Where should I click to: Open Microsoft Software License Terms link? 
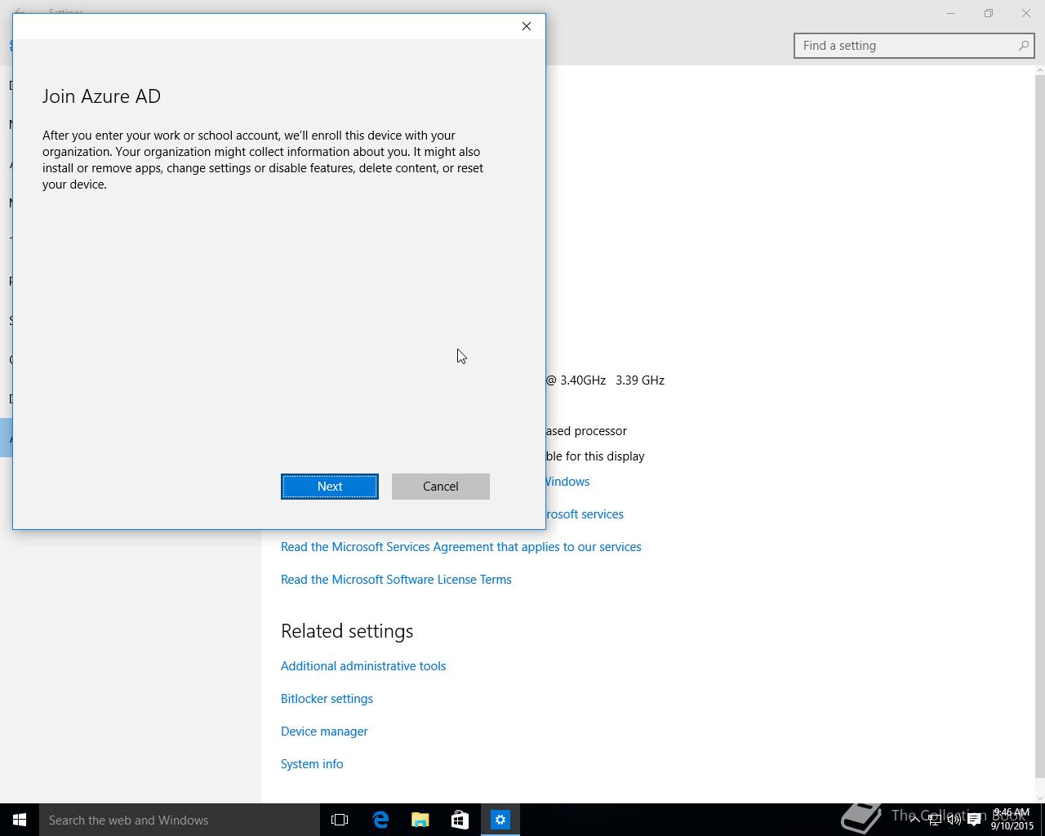click(x=396, y=580)
